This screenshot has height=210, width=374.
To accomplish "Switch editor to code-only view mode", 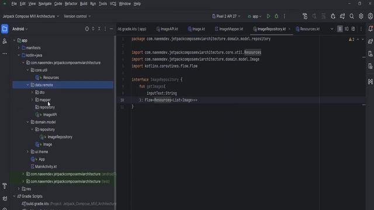I will pos(340,29).
